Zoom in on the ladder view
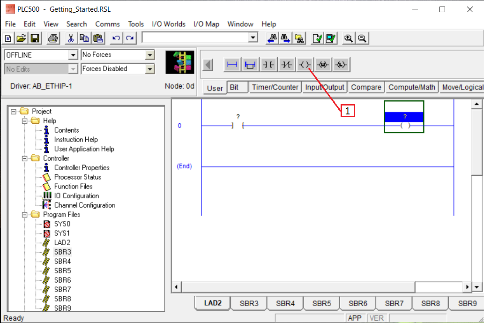Image resolution: width=484 pixels, height=323 pixels. tap(349, 38)
